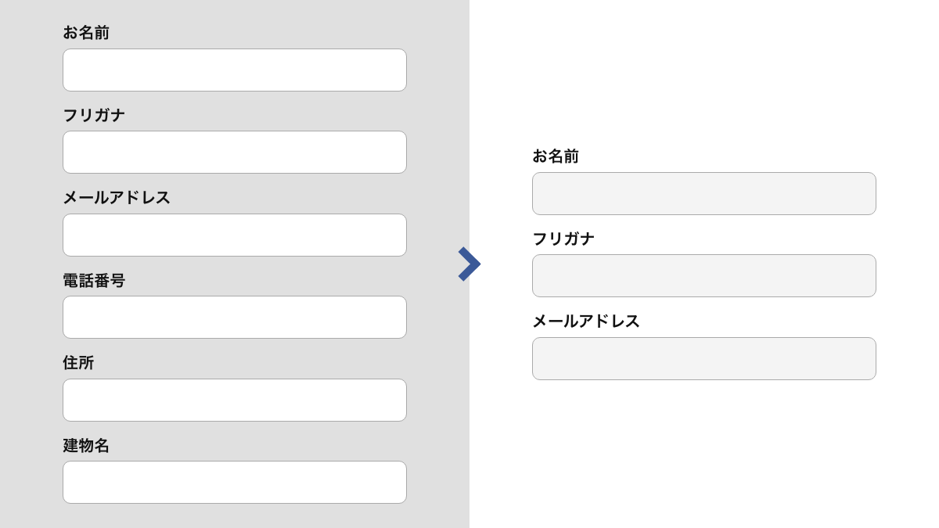
Task: Click the お名前 label on the left form
Action: click(86, 33)
